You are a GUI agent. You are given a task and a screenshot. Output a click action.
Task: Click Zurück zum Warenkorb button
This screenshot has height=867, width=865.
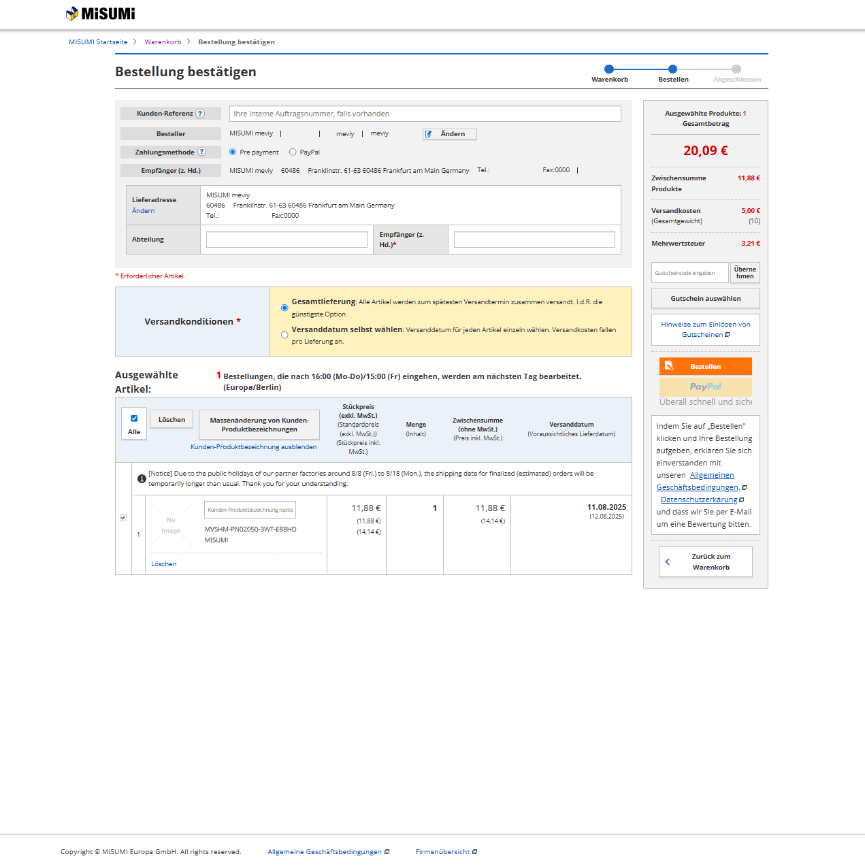(706, 562)
